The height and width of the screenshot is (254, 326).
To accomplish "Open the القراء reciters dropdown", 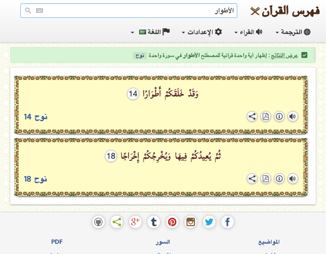I will [x=248, y=32].
